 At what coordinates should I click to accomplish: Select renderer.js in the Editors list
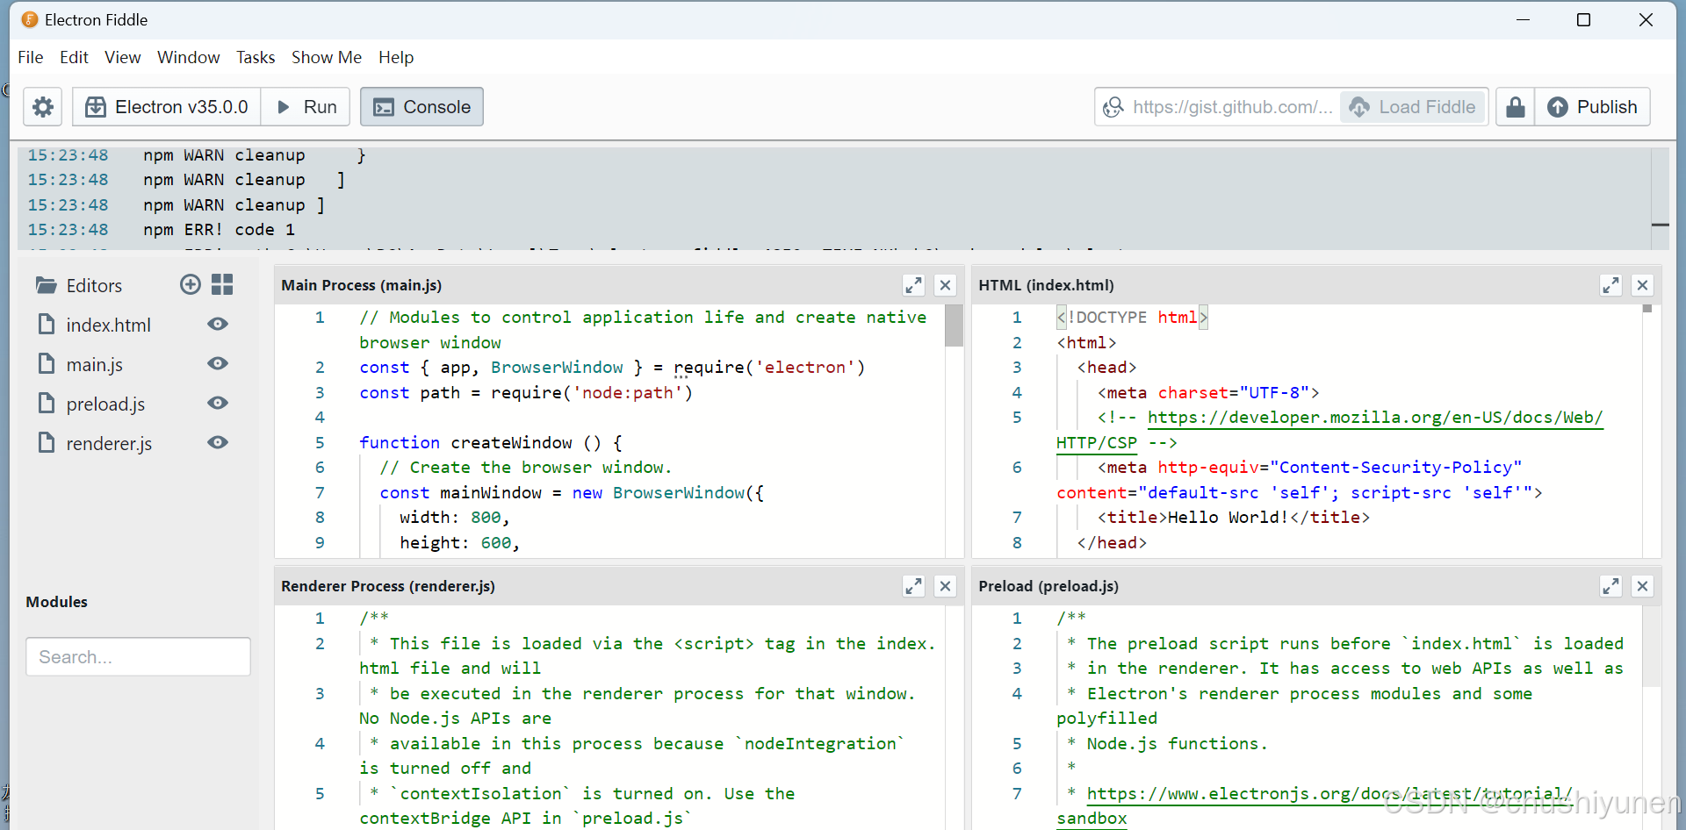[109, 443]
